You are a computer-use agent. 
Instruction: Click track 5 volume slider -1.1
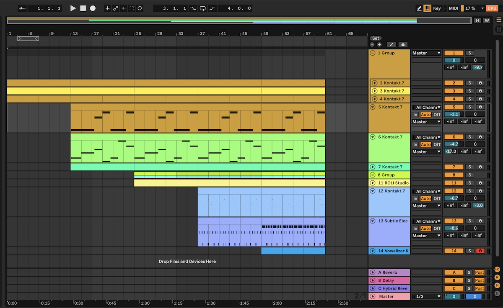454,114
